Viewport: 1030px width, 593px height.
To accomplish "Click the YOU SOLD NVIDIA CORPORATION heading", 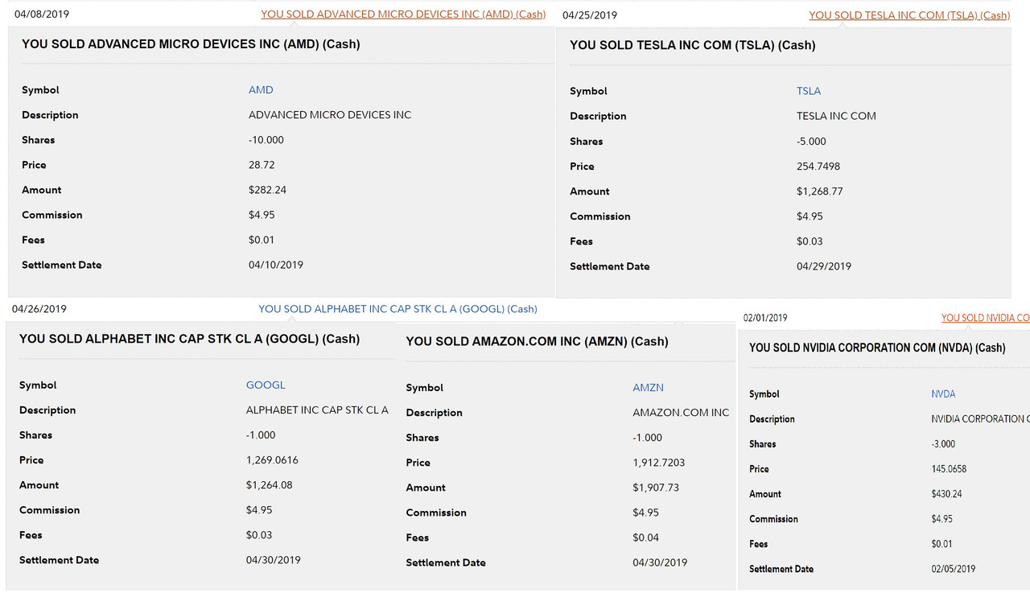I will 877,348.
